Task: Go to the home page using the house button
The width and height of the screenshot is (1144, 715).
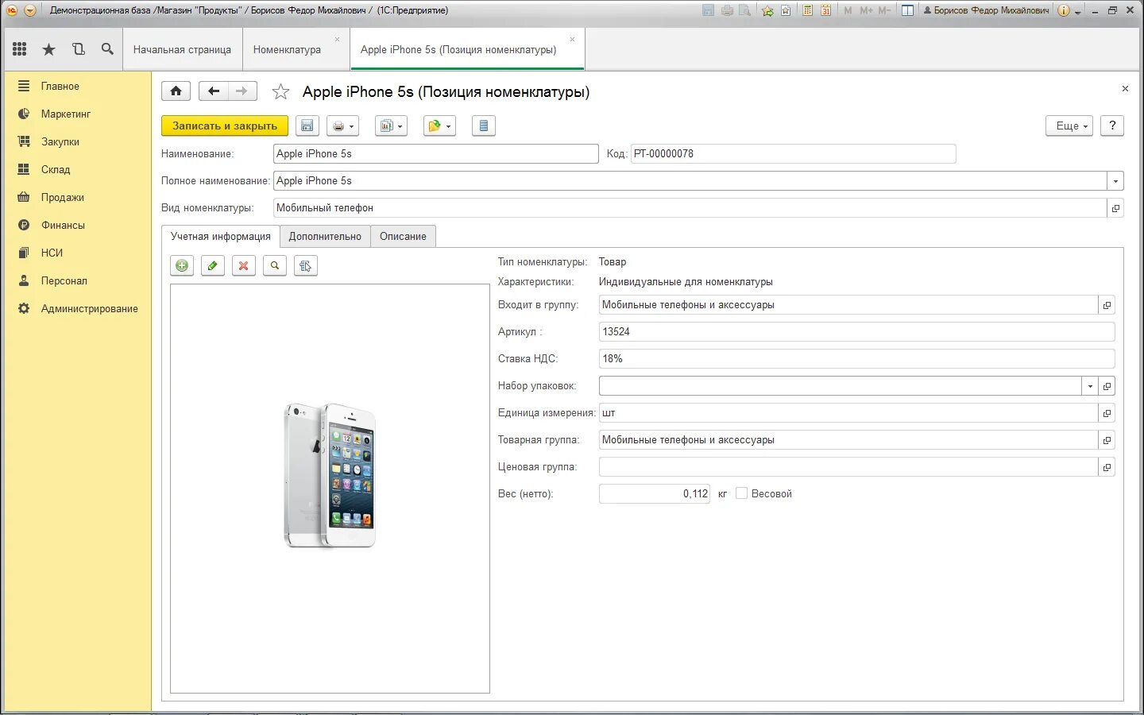Action: tap(176, 91)
